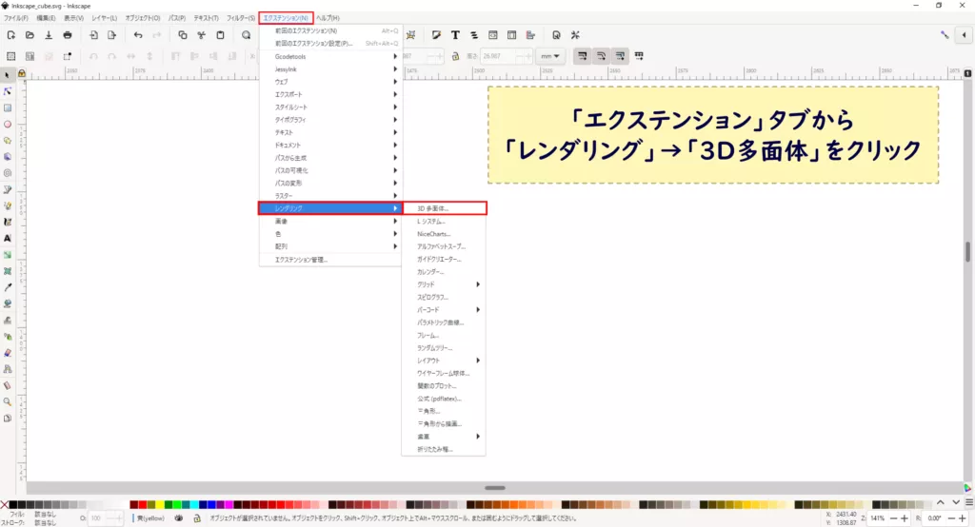Screen dimensions: 975x527
Task: Select the Node editing tool
Action: pos(8,91)
